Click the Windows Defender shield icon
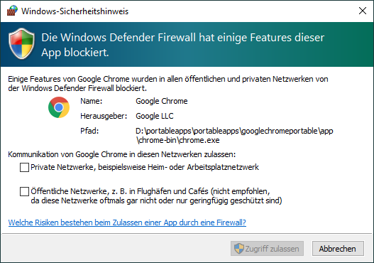The image size is (374, 263). (21, 43)
